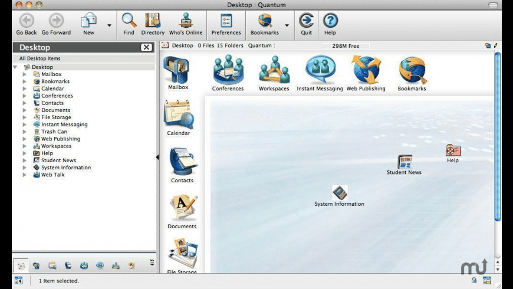Click the Find magnifier button
Viewport: 513px width, 289px height.
[x=129, y=24]
